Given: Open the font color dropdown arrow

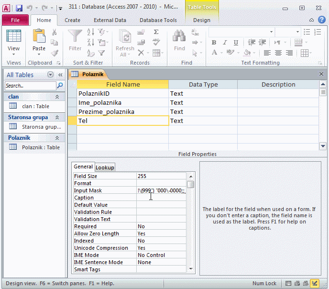Looking at the screenshot, I should click(x=221, y=53).
